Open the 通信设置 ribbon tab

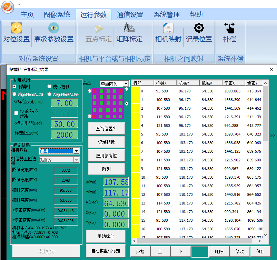click(x=130, y=14)
